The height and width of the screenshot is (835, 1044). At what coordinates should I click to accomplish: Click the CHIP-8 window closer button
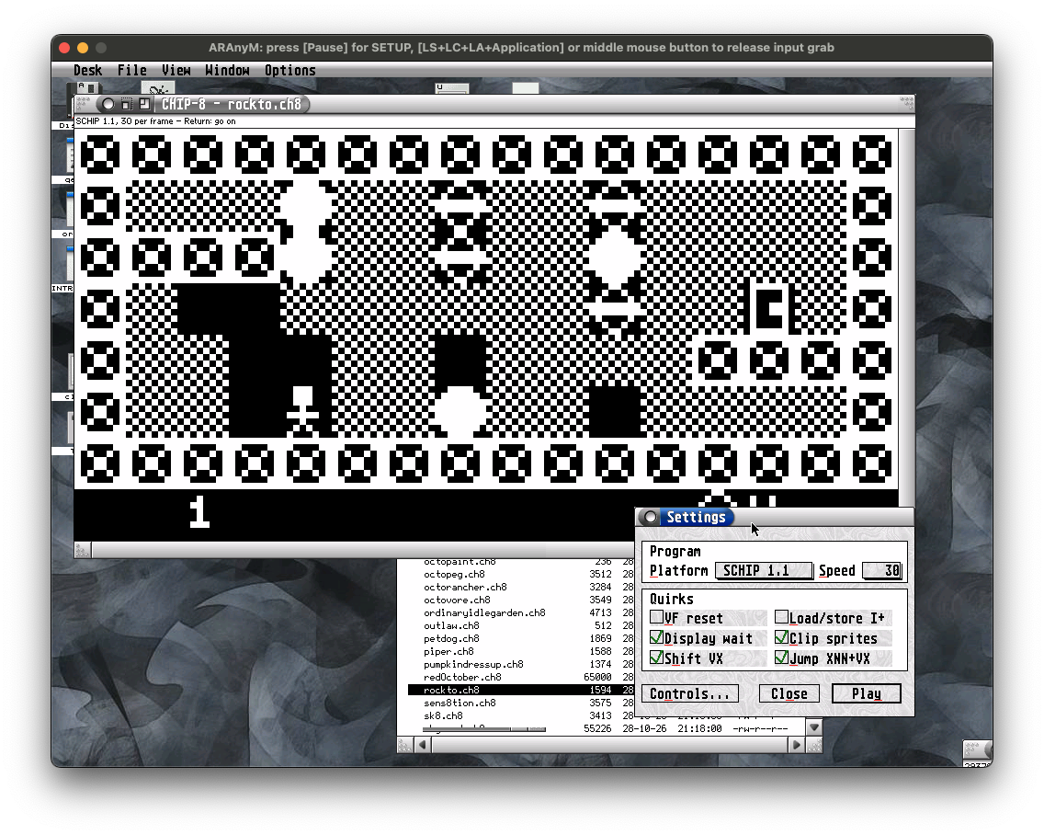click(108, 104)
